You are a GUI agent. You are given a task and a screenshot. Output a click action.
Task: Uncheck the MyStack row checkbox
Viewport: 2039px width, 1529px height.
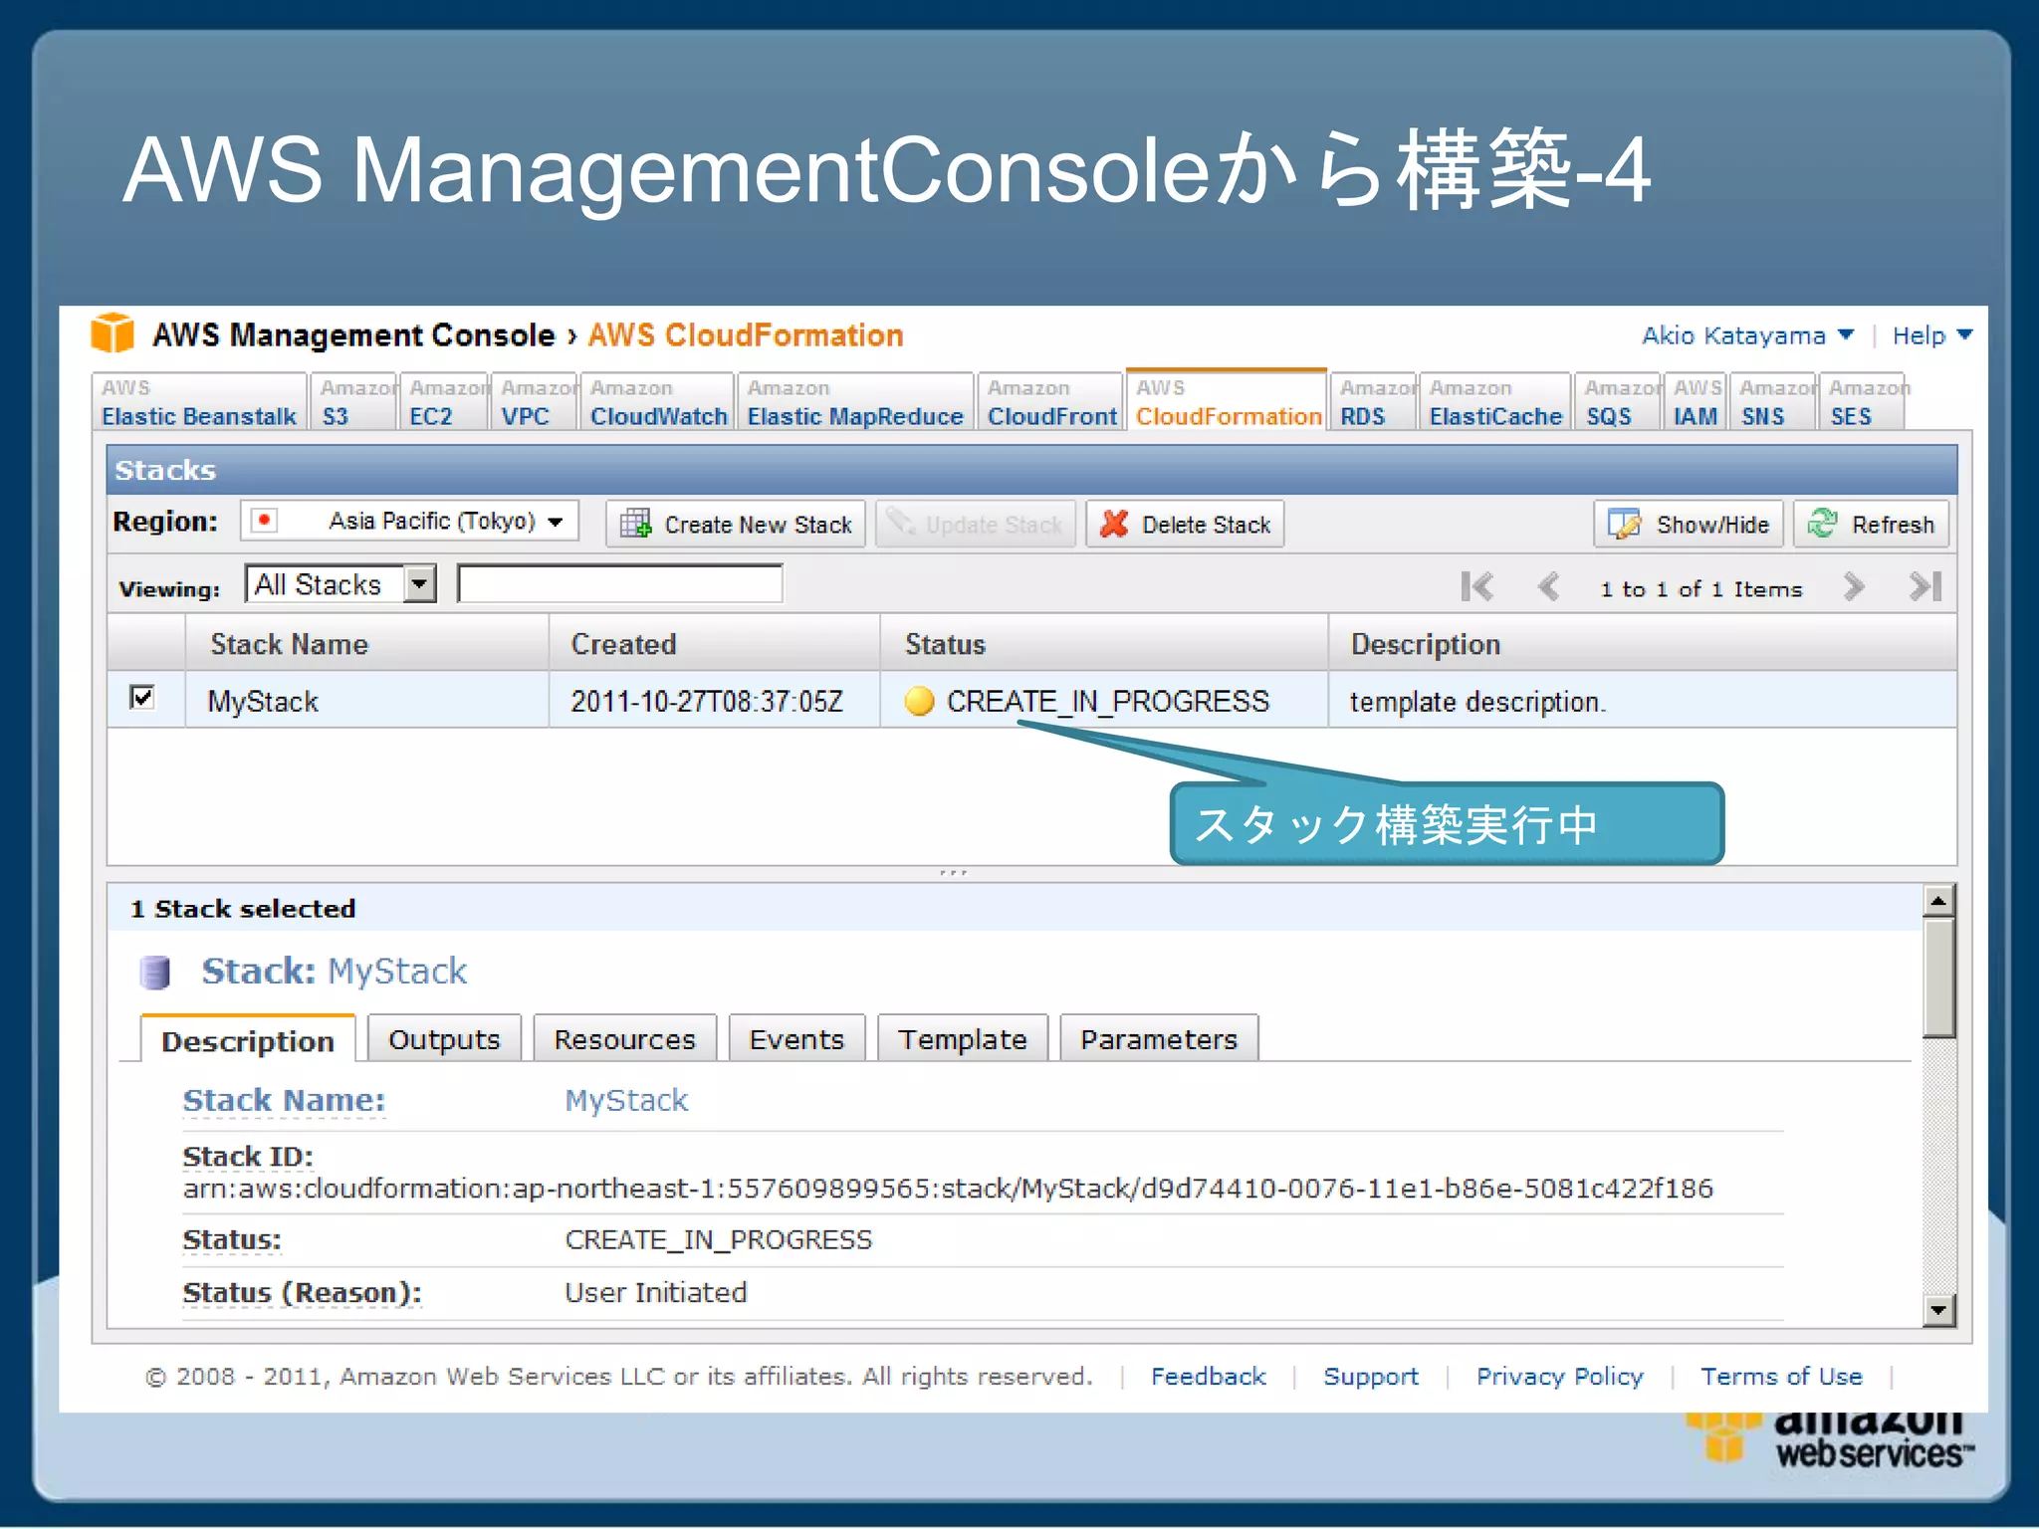coord(142,698)
